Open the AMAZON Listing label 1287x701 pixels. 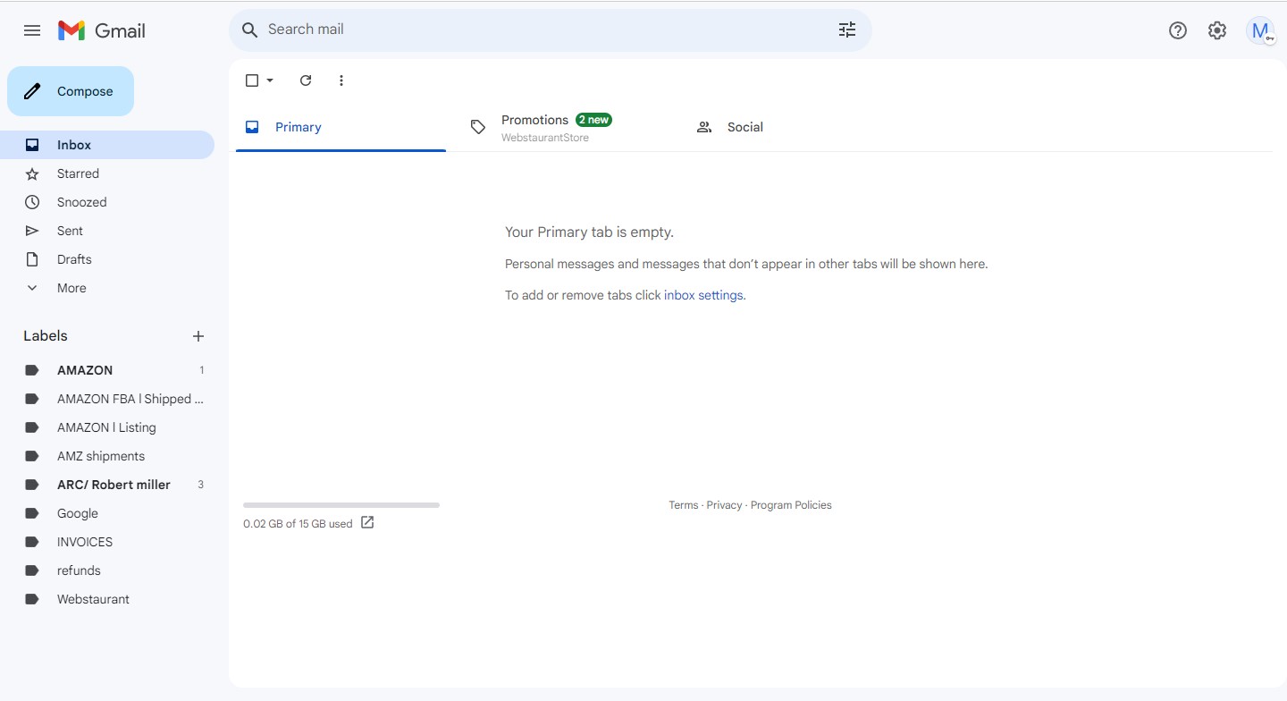click(107, 427)
